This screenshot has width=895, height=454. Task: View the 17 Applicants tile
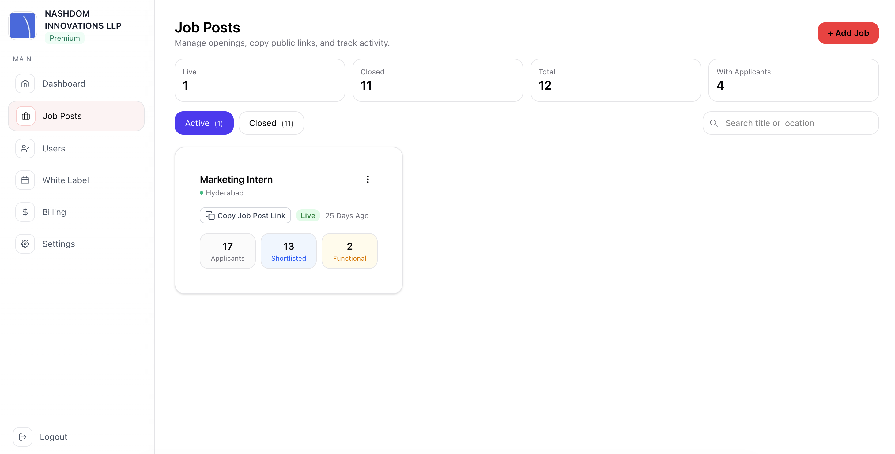click(x=228, y=251)
